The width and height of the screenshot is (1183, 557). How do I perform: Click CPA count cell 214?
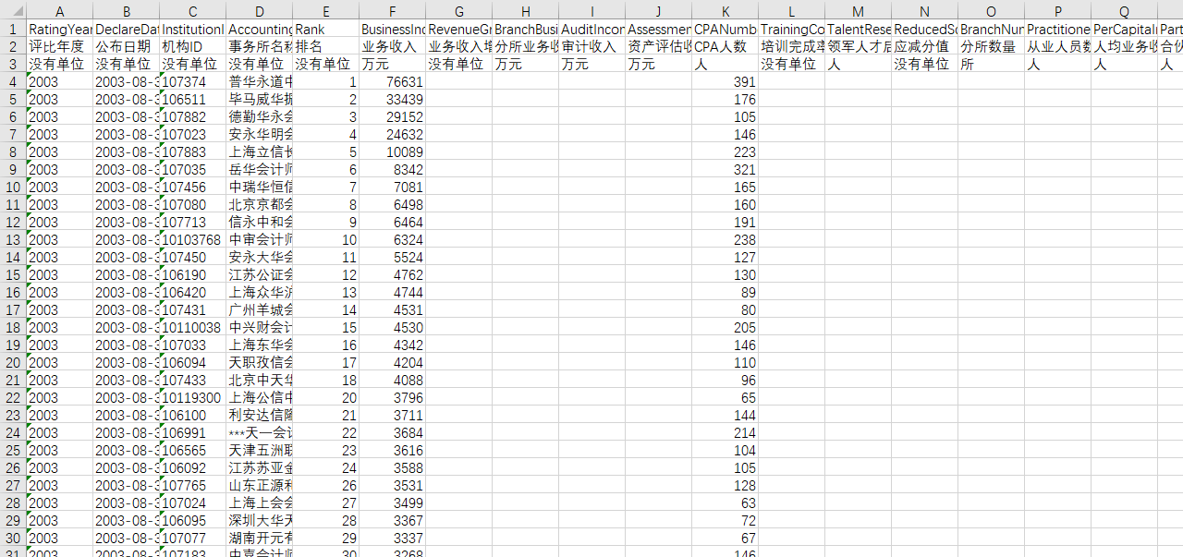coord(726,432)
